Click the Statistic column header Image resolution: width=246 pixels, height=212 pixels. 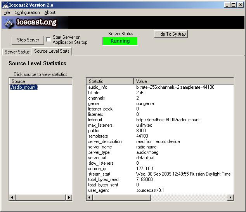(110, 81)
